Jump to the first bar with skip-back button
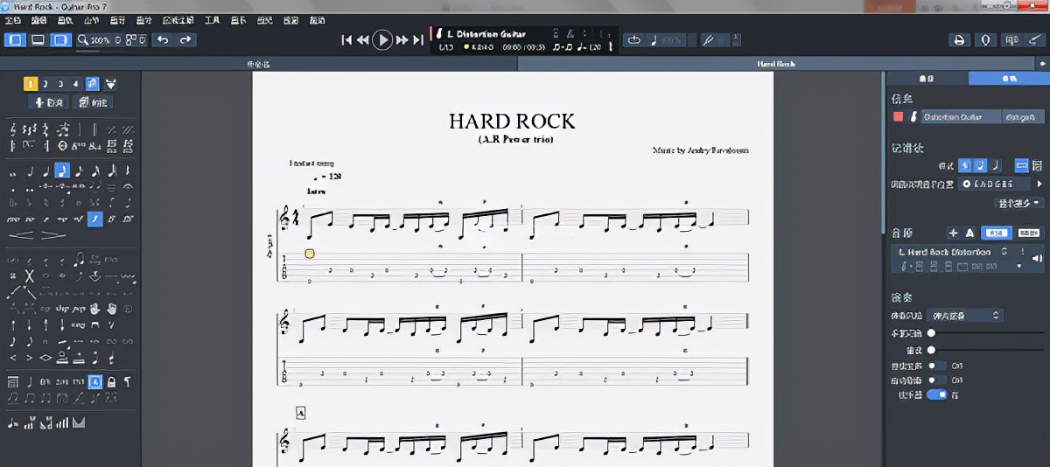The height and width of the screenshot is (467, 1050). [346, 39]
